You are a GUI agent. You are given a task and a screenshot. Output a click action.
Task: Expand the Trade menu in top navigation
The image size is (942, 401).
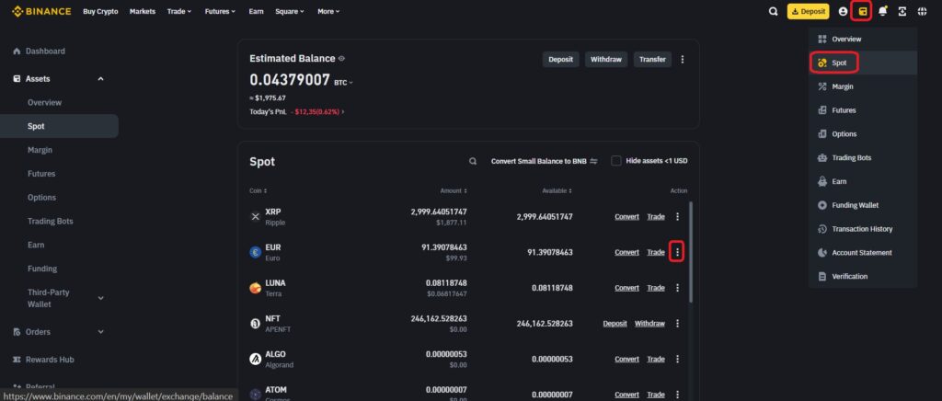coord(179,11)
